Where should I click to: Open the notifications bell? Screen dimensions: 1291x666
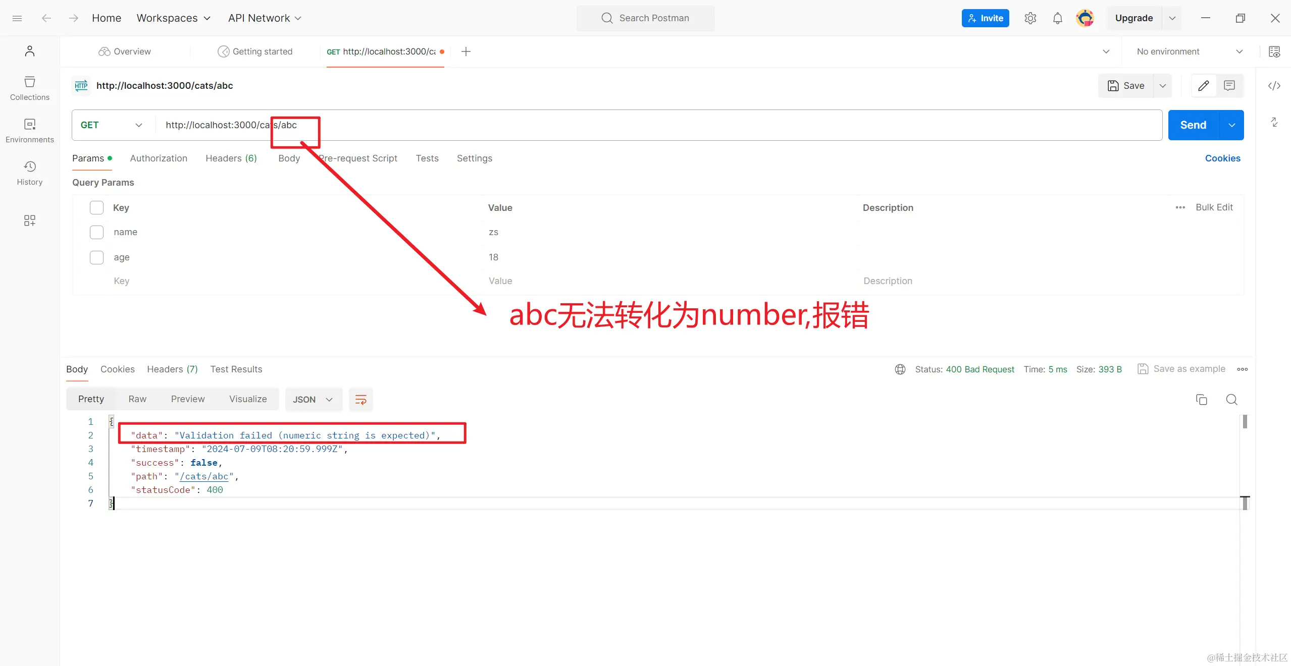click(x=1057, y=18)
